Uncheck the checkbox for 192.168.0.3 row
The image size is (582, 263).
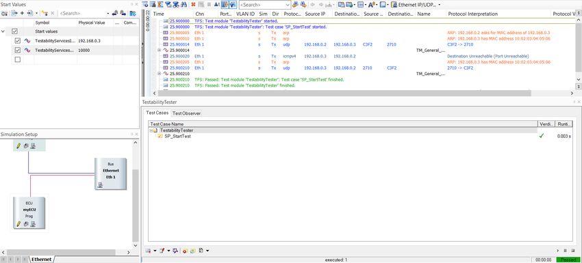point(17,41)
